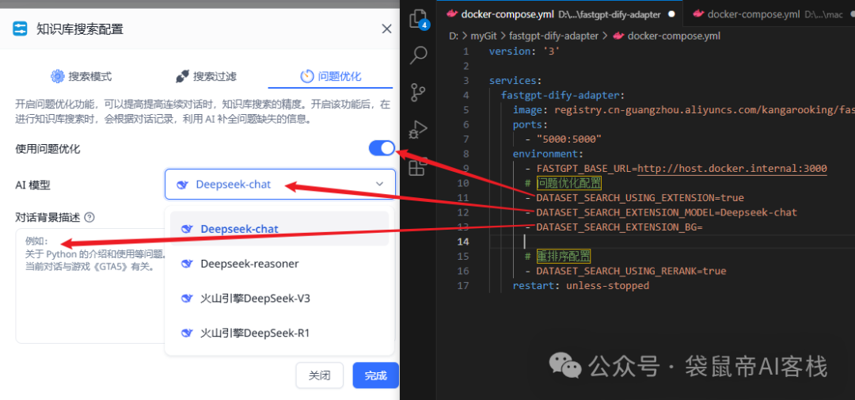Image resolution: width=855 pixels, height=400 pixels.
Task: Open the Source Control icon
Action: (x=418, y=92)
